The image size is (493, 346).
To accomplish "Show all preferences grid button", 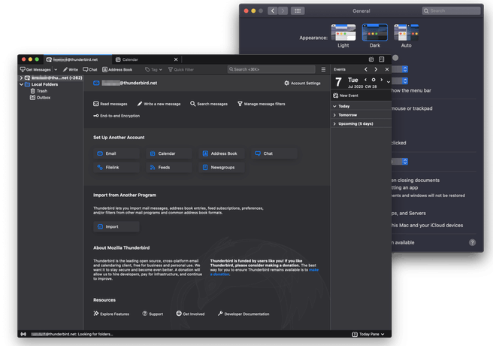I will (298, 11).
